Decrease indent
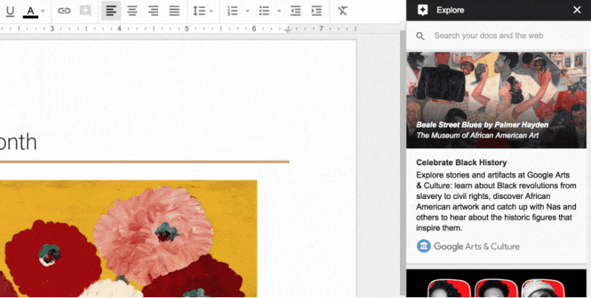Viewport: 591px width, 298px height. tap(296, 11)
